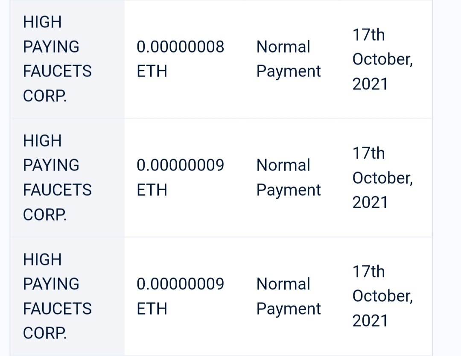Image resolution: width=461 pixels, height=356 pixels.
Task: Select Normal Payment in the middle row
Action: [288, 177]
